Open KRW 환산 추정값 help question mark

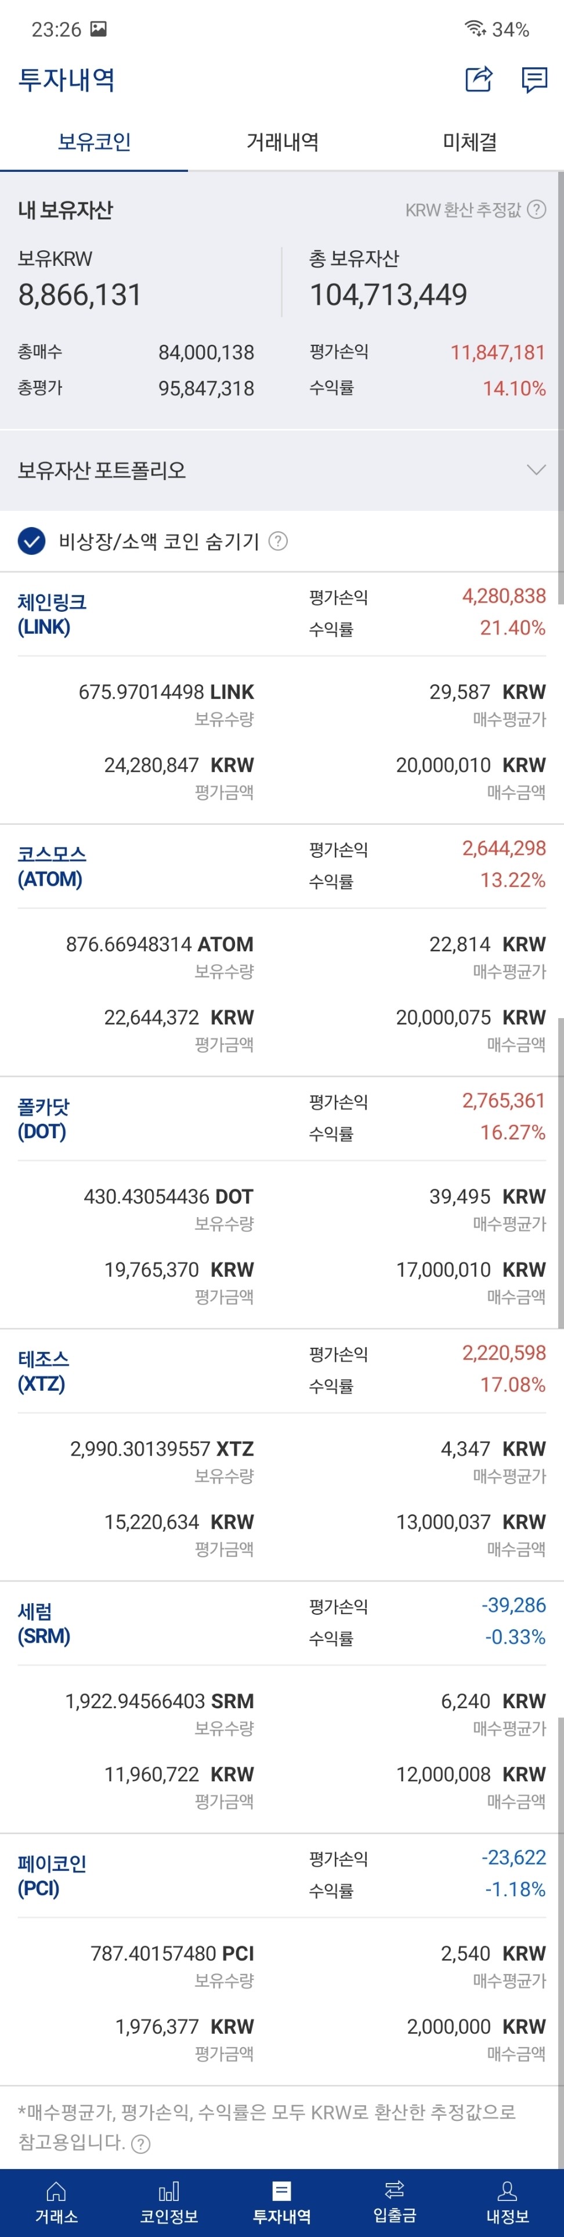(538, 208)
